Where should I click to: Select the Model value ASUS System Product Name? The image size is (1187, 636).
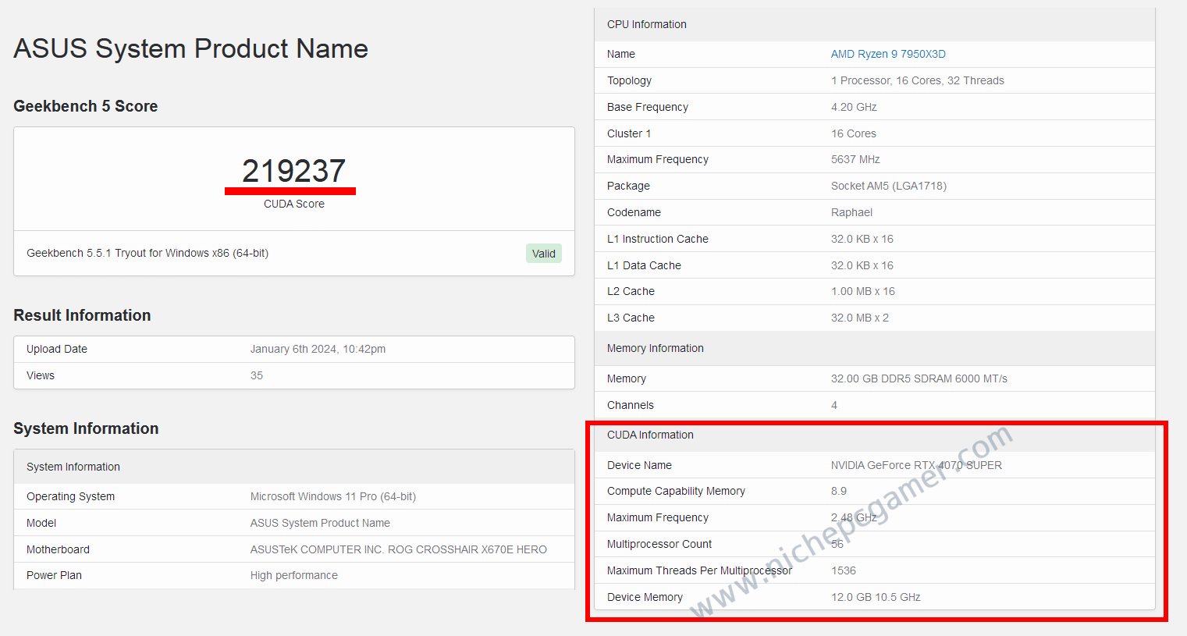click(x=320, y=523)
